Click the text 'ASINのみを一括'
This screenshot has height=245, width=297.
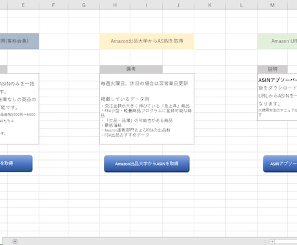click(17, 84)
